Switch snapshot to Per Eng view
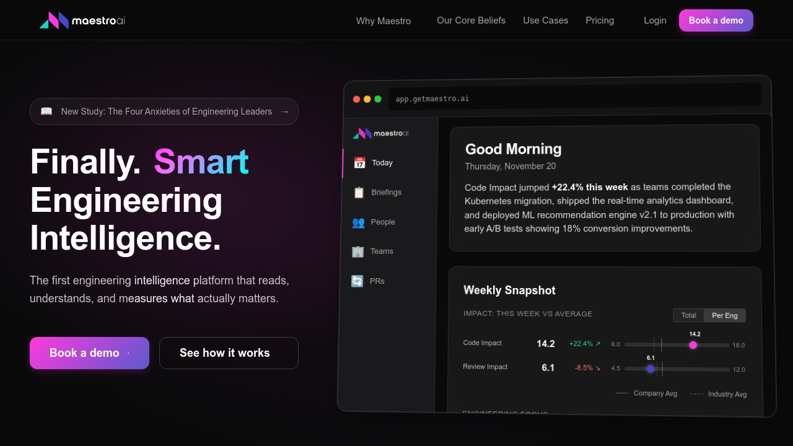 724,315
